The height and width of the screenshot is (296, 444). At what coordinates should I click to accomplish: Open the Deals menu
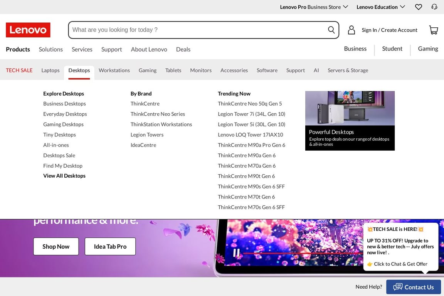[183, 49]
